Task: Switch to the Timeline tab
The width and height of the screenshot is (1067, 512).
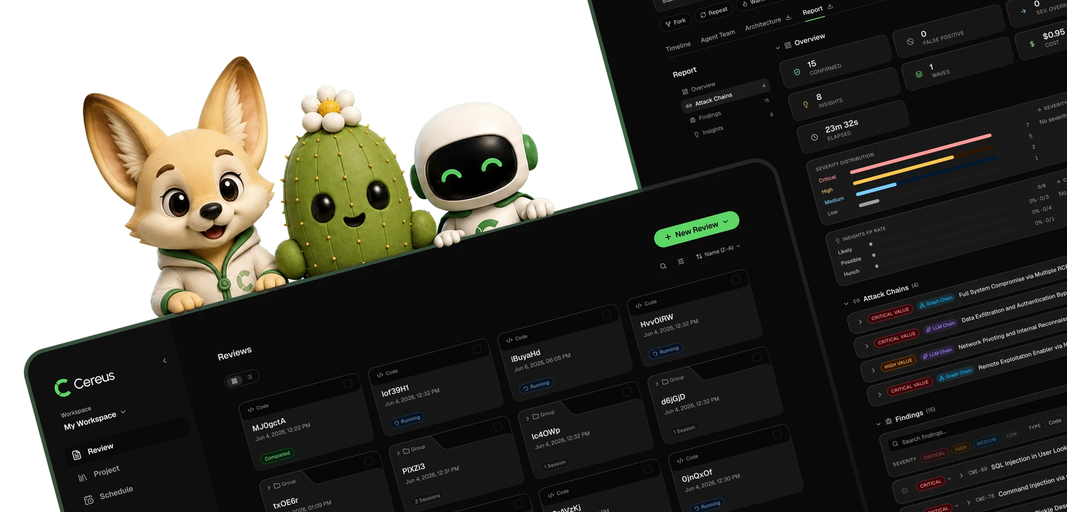Action: pyautogui.click(x=678, y=47)
